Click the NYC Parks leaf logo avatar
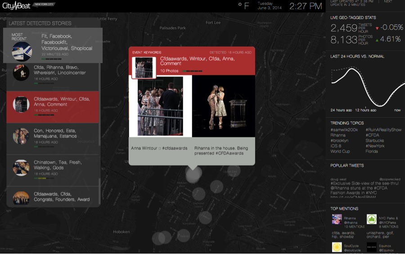The image size is (405, 254). tap(372, 219)
